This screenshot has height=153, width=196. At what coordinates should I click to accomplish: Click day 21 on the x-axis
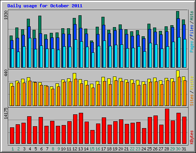tap(126, 149)
